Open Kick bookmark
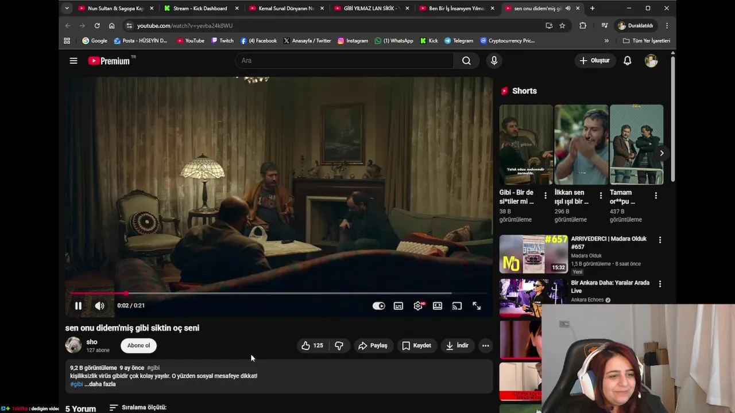Image resolution: width=735 pixels, height=413 pixels. 428,41
